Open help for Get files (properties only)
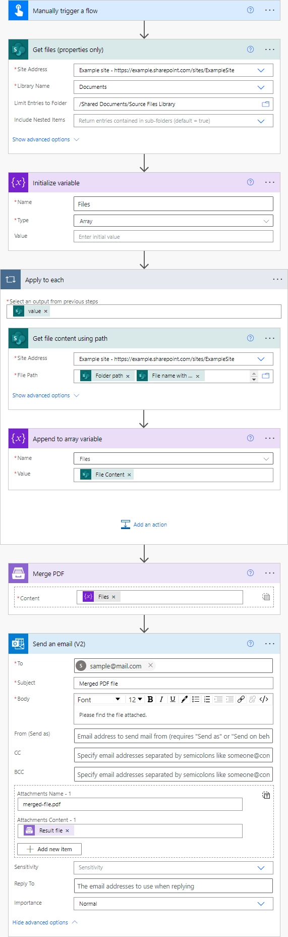Image resolution: width=288 pixels, height=937 pixels. click(x=250, y=49)
